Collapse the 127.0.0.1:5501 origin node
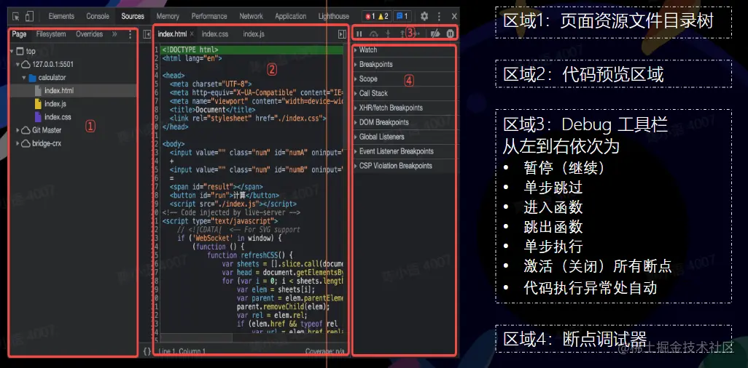Viewport: 748px width, 368px height. click(x=18, y=64)
